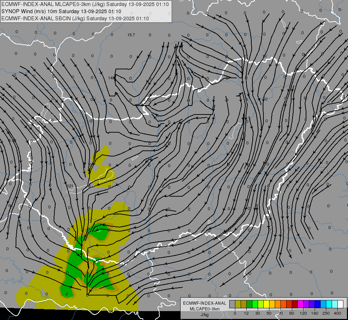Click the legend scale value 120
This screenshot has height=320, width=348.
(x=303, y=313)
